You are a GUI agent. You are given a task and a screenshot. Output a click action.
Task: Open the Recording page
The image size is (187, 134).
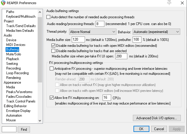pos(14,68)
